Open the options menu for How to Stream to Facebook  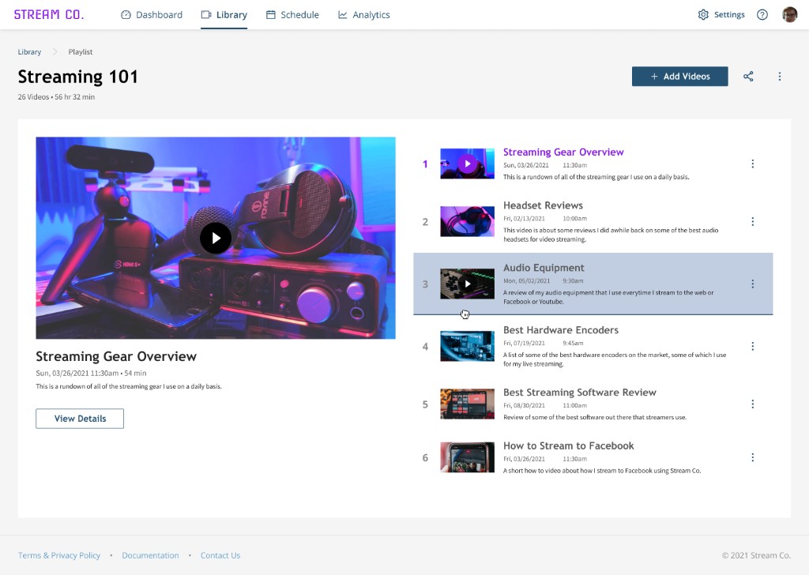pyautogui.click(x=753, y=457)
